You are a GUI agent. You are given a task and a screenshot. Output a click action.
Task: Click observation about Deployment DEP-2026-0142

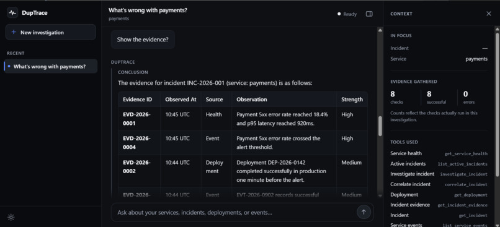pos(281,171)
